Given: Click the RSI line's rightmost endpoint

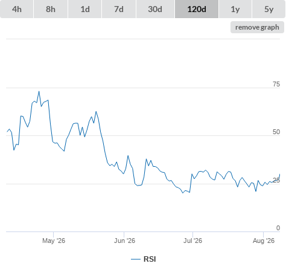Looking at the screenshot, I should 280,174.
